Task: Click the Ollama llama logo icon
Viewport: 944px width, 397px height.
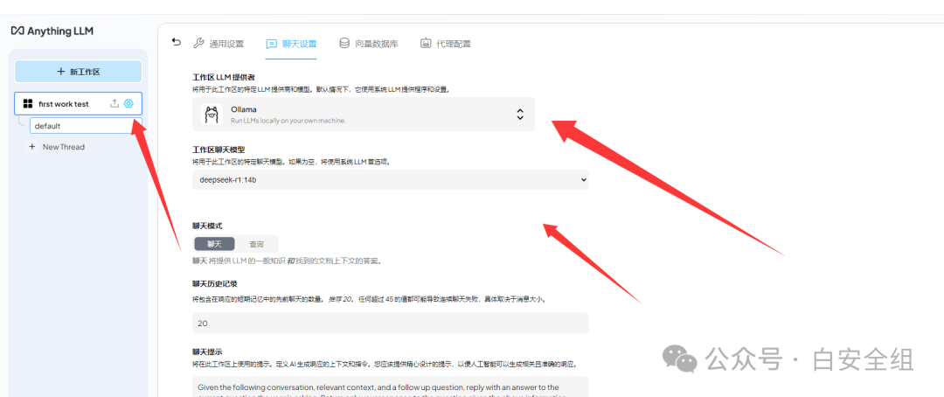Action: click(x=211, y=115)
